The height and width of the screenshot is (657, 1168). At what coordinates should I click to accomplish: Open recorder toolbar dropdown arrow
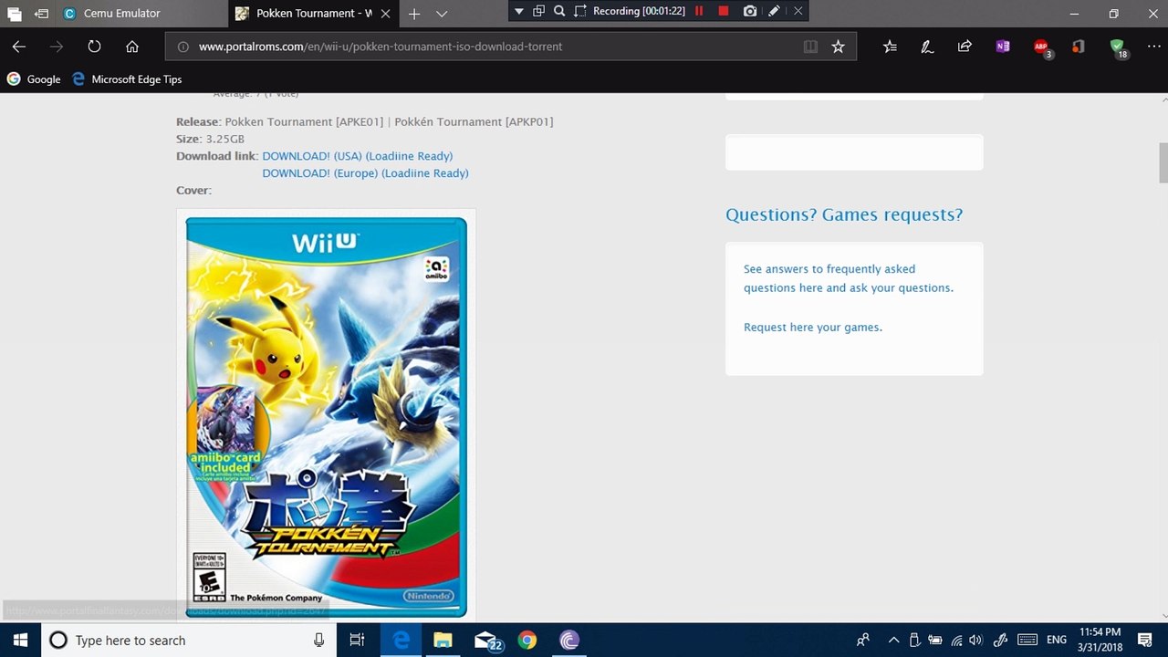coord(519,11)
